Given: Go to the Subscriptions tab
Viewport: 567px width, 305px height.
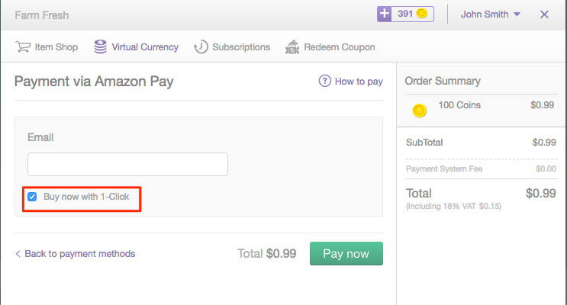Looking at the screenshot, I should pyautogui.click(x=232, y=47).
